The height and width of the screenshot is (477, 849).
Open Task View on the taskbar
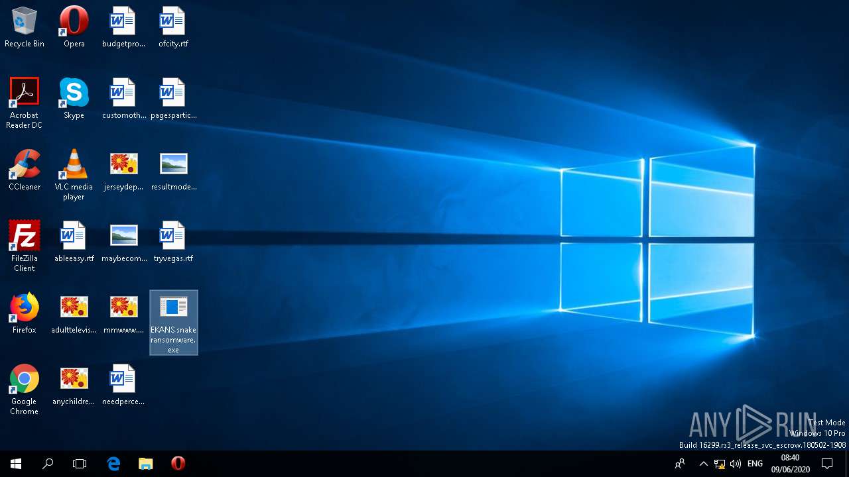[x=80, y=464]
